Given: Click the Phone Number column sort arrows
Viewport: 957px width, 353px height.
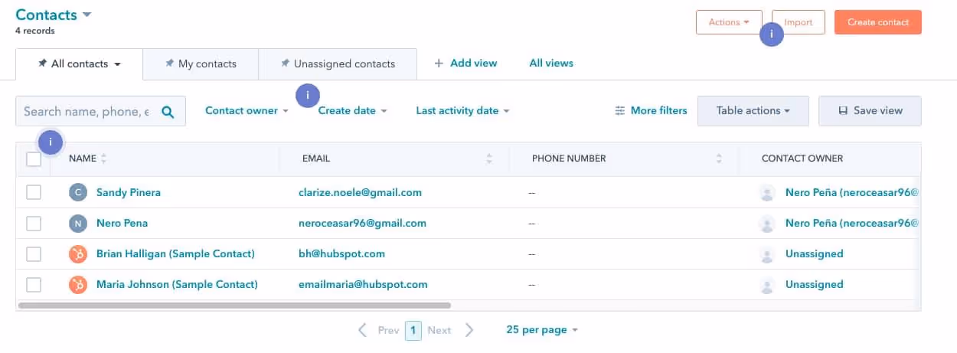Looking at the screenshot, I should point(719,159).
